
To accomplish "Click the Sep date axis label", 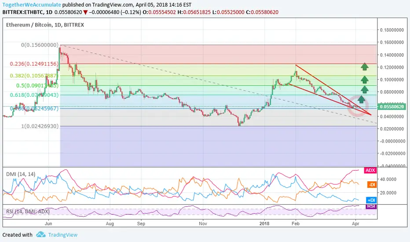I will tap(141, 224).
